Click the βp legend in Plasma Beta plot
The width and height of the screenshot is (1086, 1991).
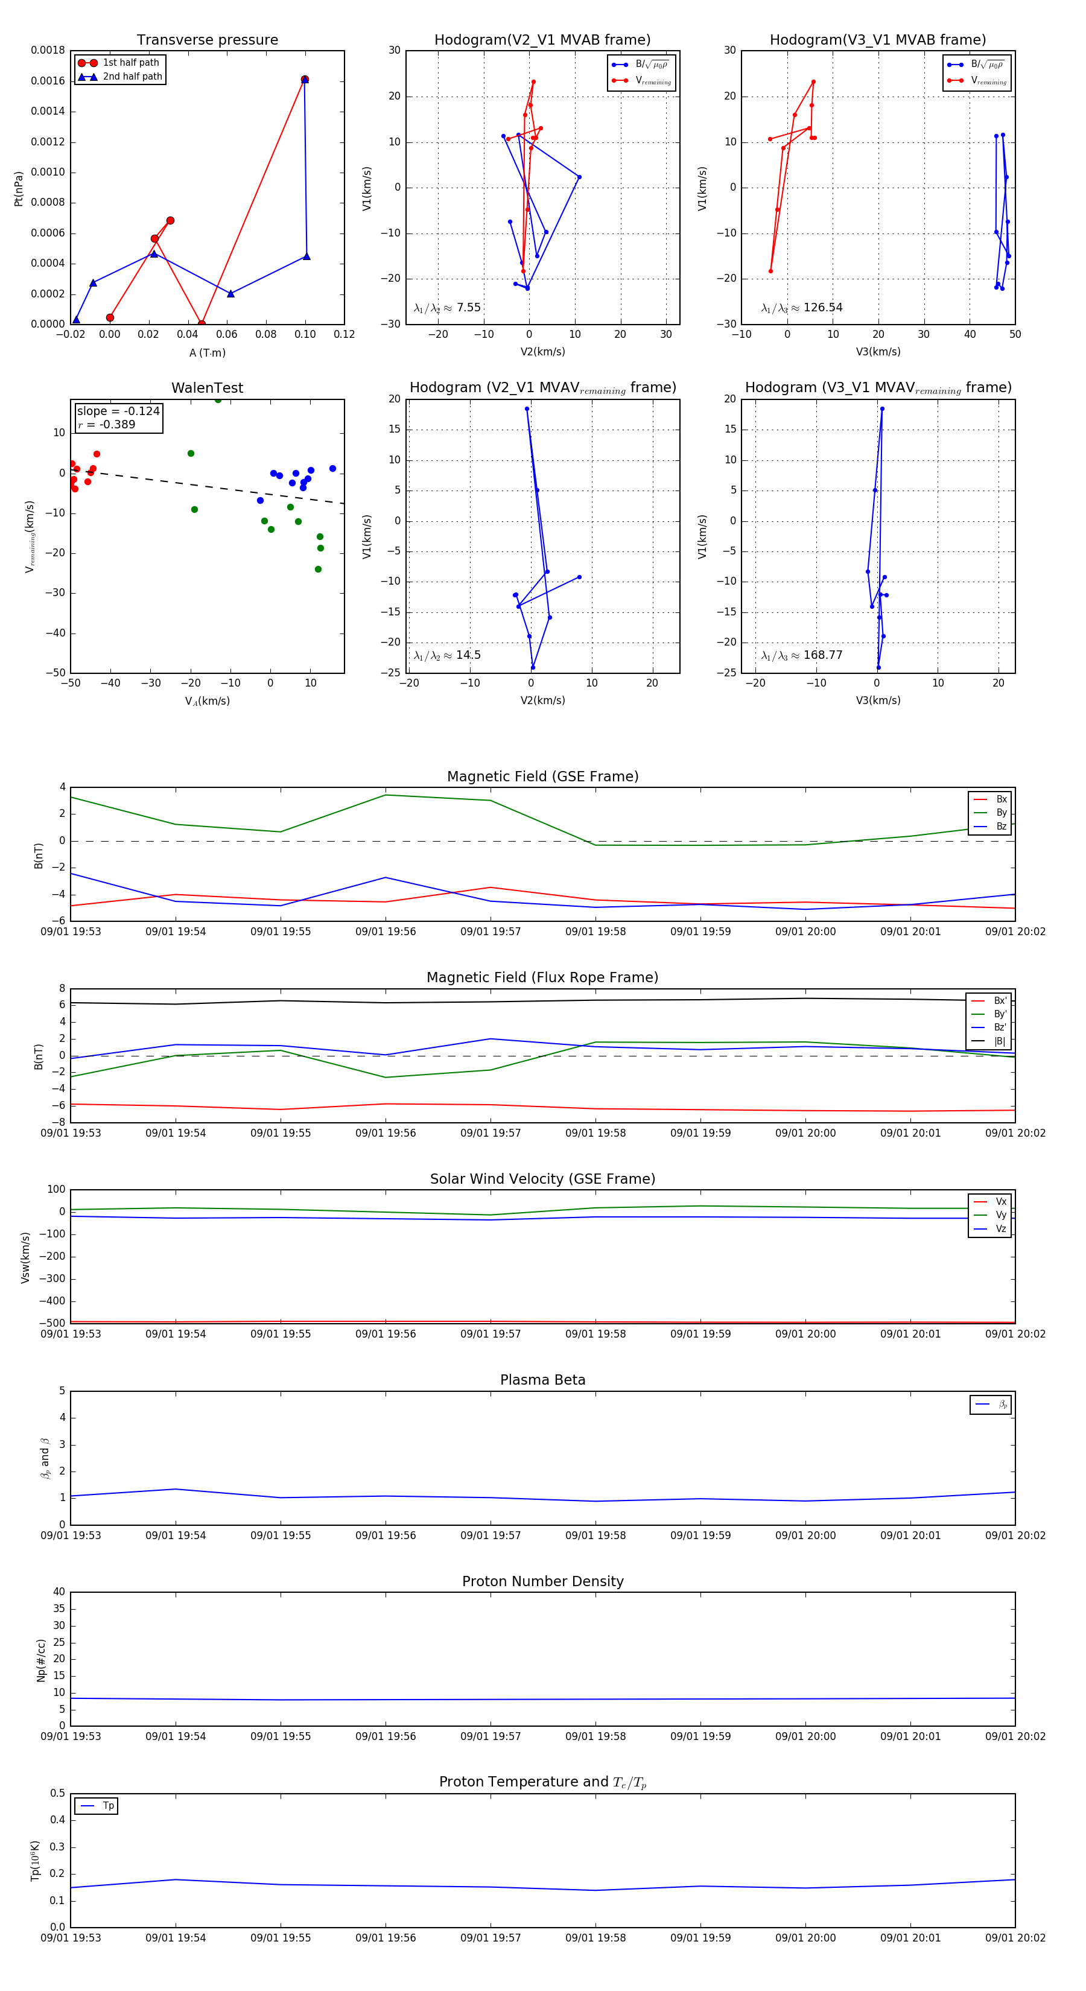coord(991,1405)
